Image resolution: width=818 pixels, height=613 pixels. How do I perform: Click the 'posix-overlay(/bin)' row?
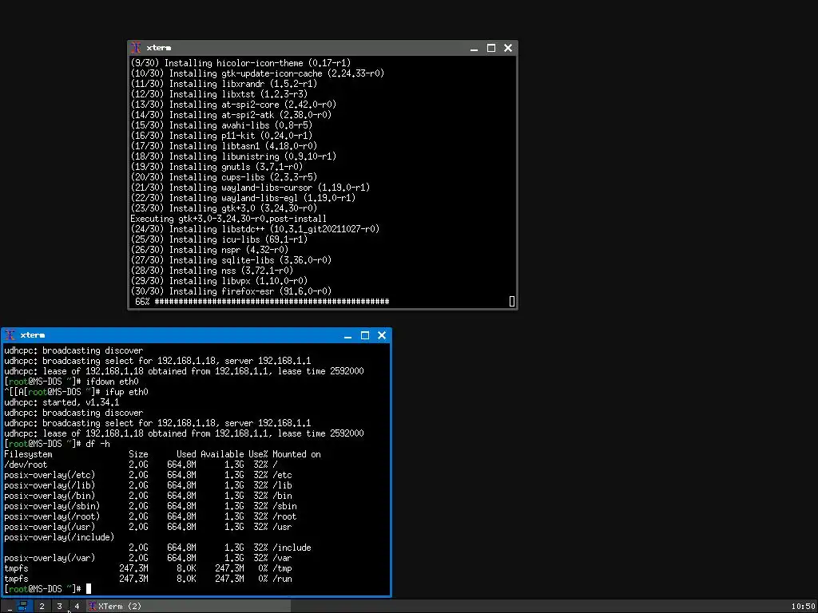(148, 496)
